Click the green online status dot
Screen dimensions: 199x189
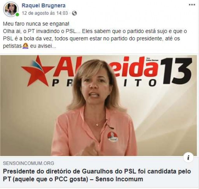point(17,15)
